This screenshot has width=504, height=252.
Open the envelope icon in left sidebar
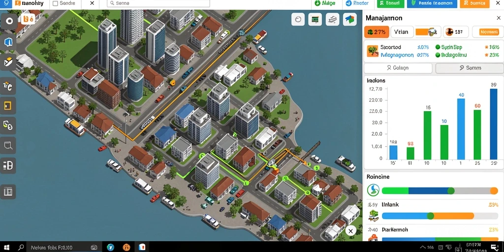click(x=8, y=63)
